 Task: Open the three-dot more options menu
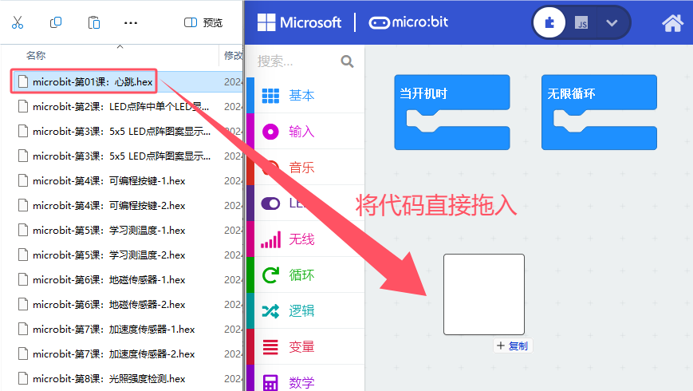point(130,22)
